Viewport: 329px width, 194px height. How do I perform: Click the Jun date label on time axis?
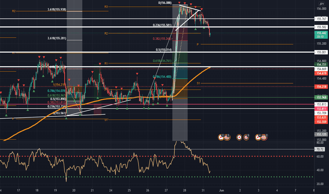(x=221, y=190)
